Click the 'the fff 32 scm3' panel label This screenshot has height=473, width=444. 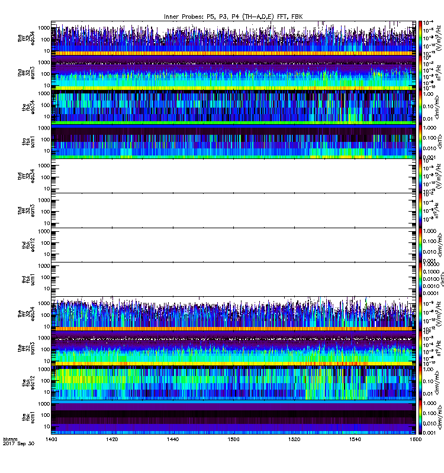click(x=26, y=348)
